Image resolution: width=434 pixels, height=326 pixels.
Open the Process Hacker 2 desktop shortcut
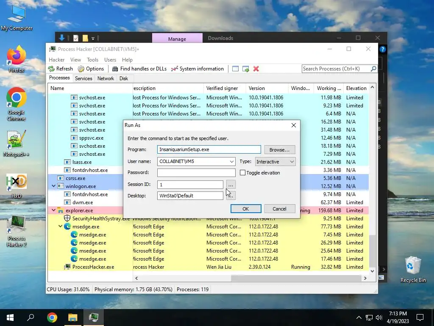(17, 231)
